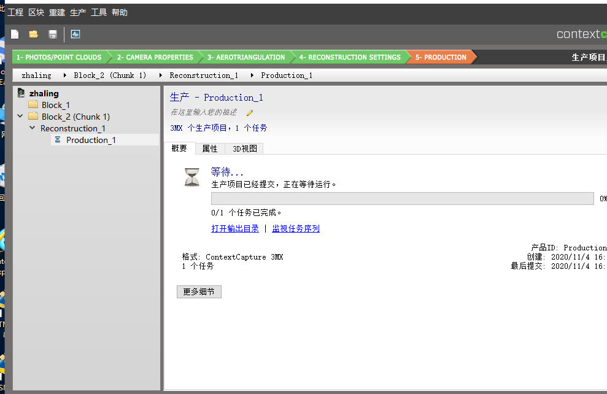
Task: Click the 在这里输入您的描述 description field
Action: pos(204,112)
